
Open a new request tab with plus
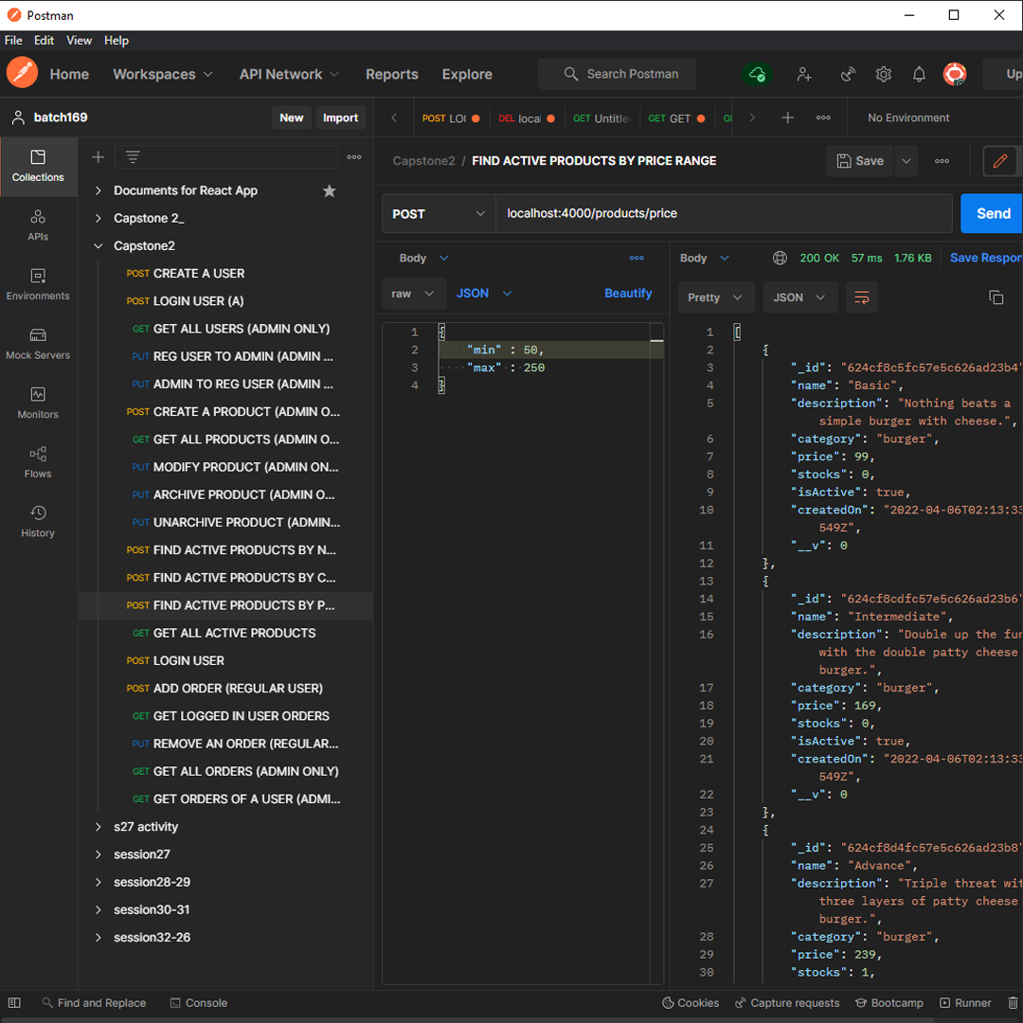coord(787,117)
